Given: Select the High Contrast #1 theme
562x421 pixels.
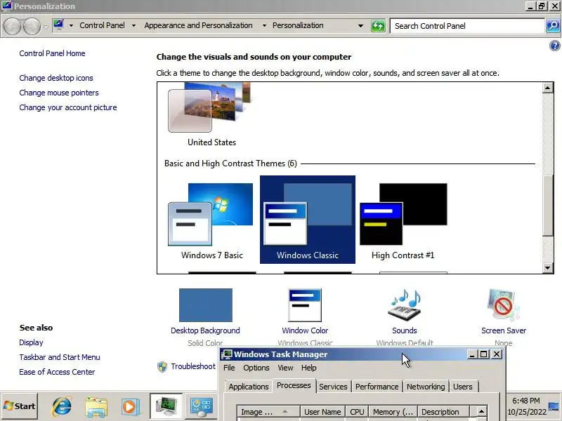Looking at the screenshot, I should [403, 220].
